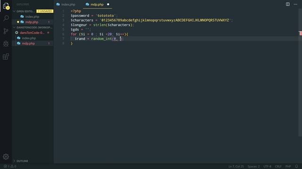
Task: Open the Extensions view
Action: 6,56
